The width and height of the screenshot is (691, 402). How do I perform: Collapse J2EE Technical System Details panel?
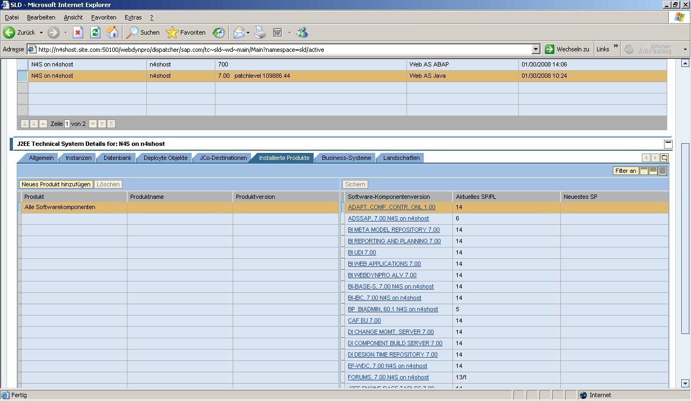click(x=668, y=144)
